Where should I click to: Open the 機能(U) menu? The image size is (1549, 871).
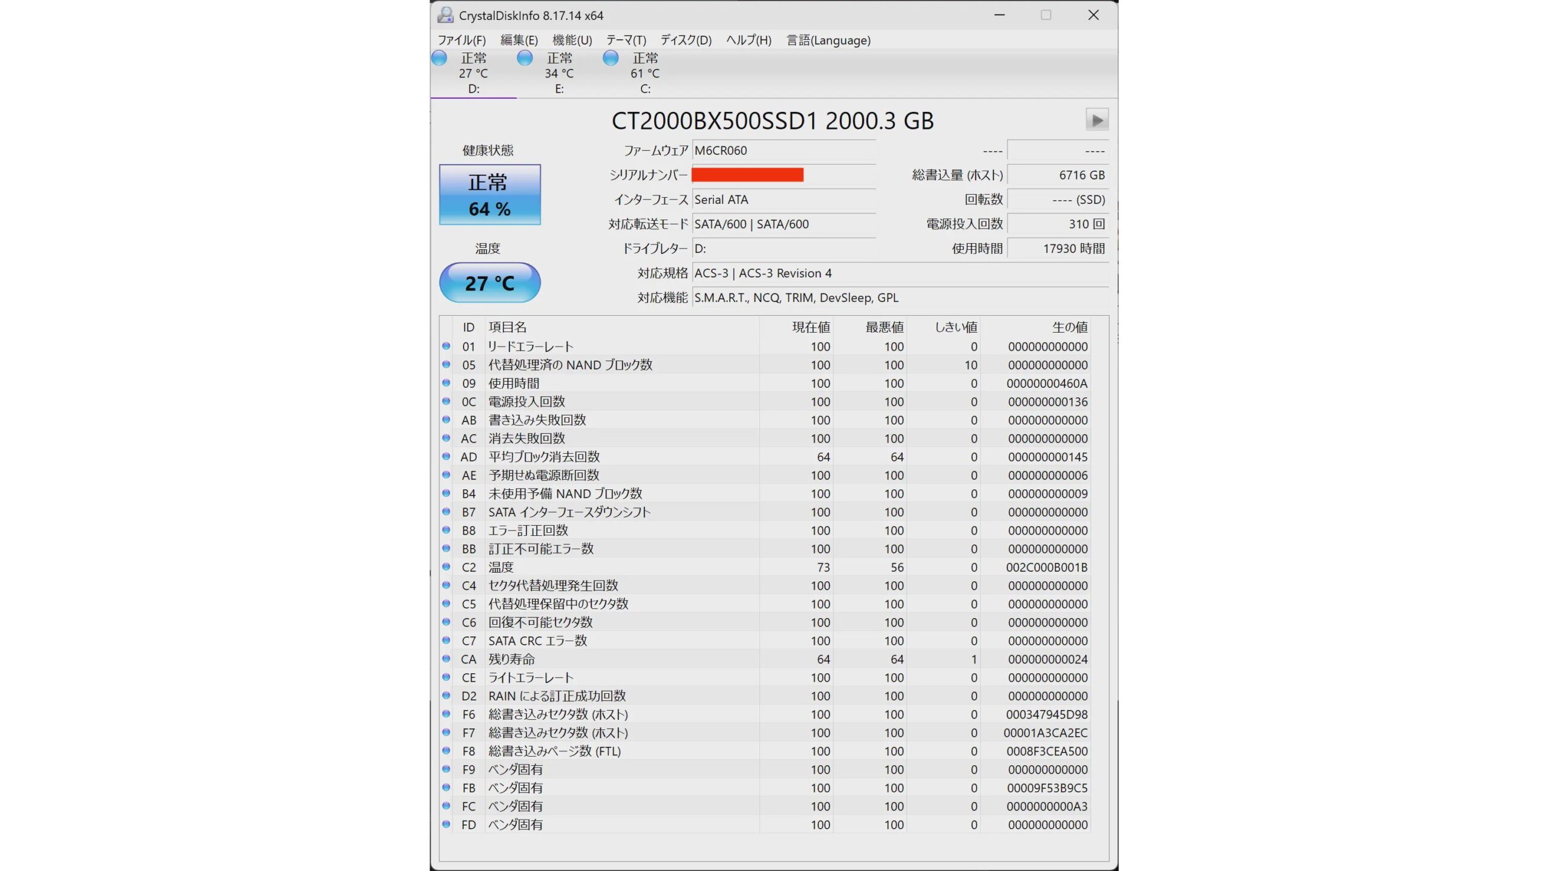[572, 40]
